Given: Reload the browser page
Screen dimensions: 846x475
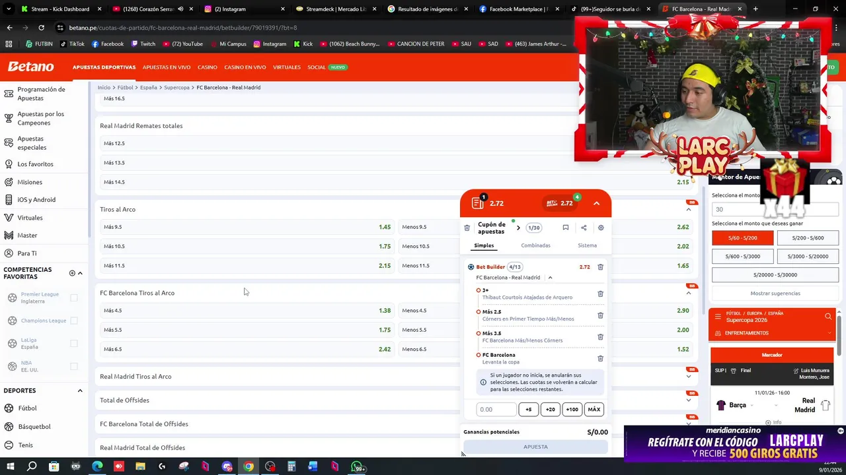Looking at the screenshot, I should [41, 28].
